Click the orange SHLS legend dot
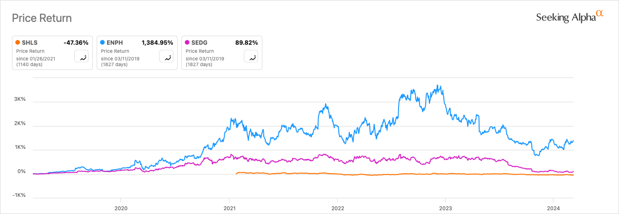 point(18,43)
